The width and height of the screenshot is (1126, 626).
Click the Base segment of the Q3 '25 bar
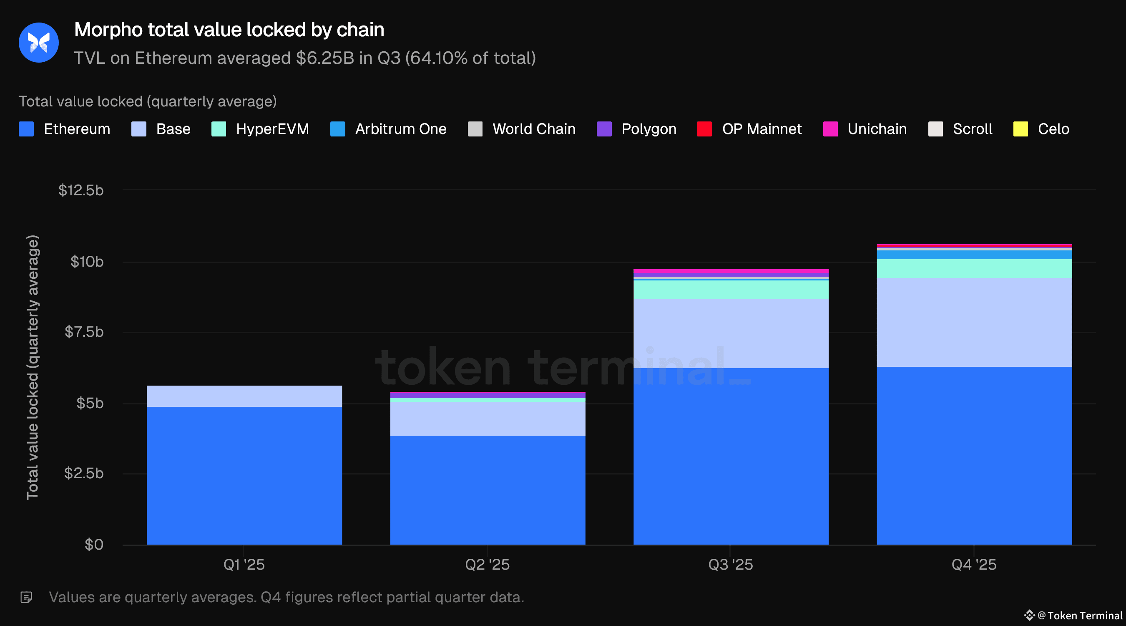[x=731, y=334]
